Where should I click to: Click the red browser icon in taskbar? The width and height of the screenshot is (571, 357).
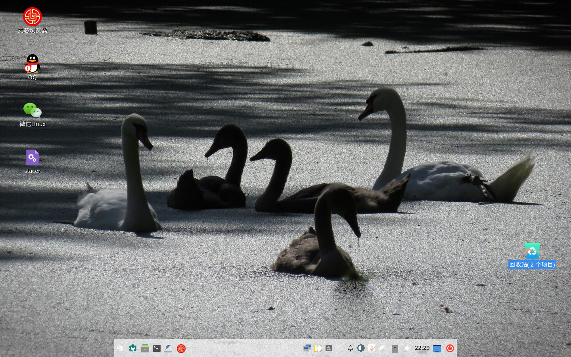click(181, 348)
